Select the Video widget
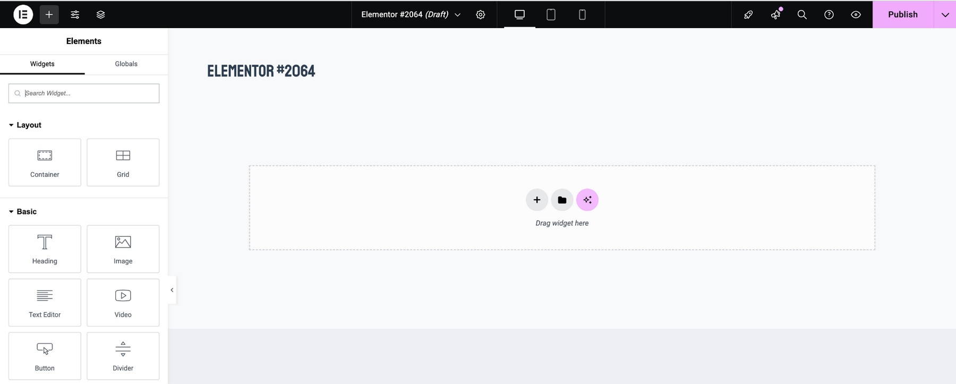The height and width of the screenshot is (384, 956). click(x=123, y=303)
